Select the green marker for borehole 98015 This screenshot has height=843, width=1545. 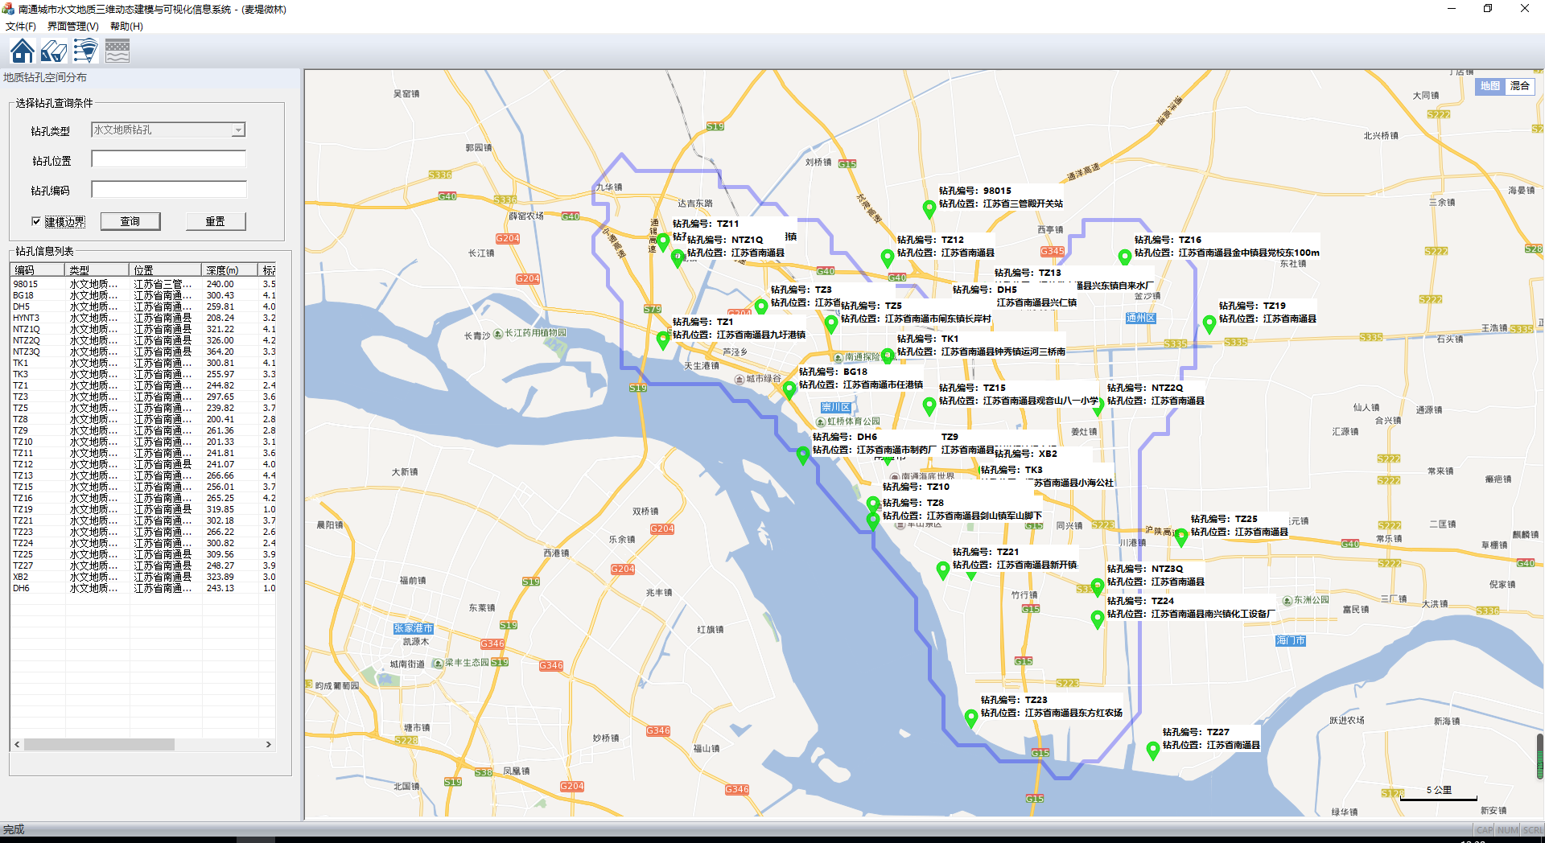point(929,209)
